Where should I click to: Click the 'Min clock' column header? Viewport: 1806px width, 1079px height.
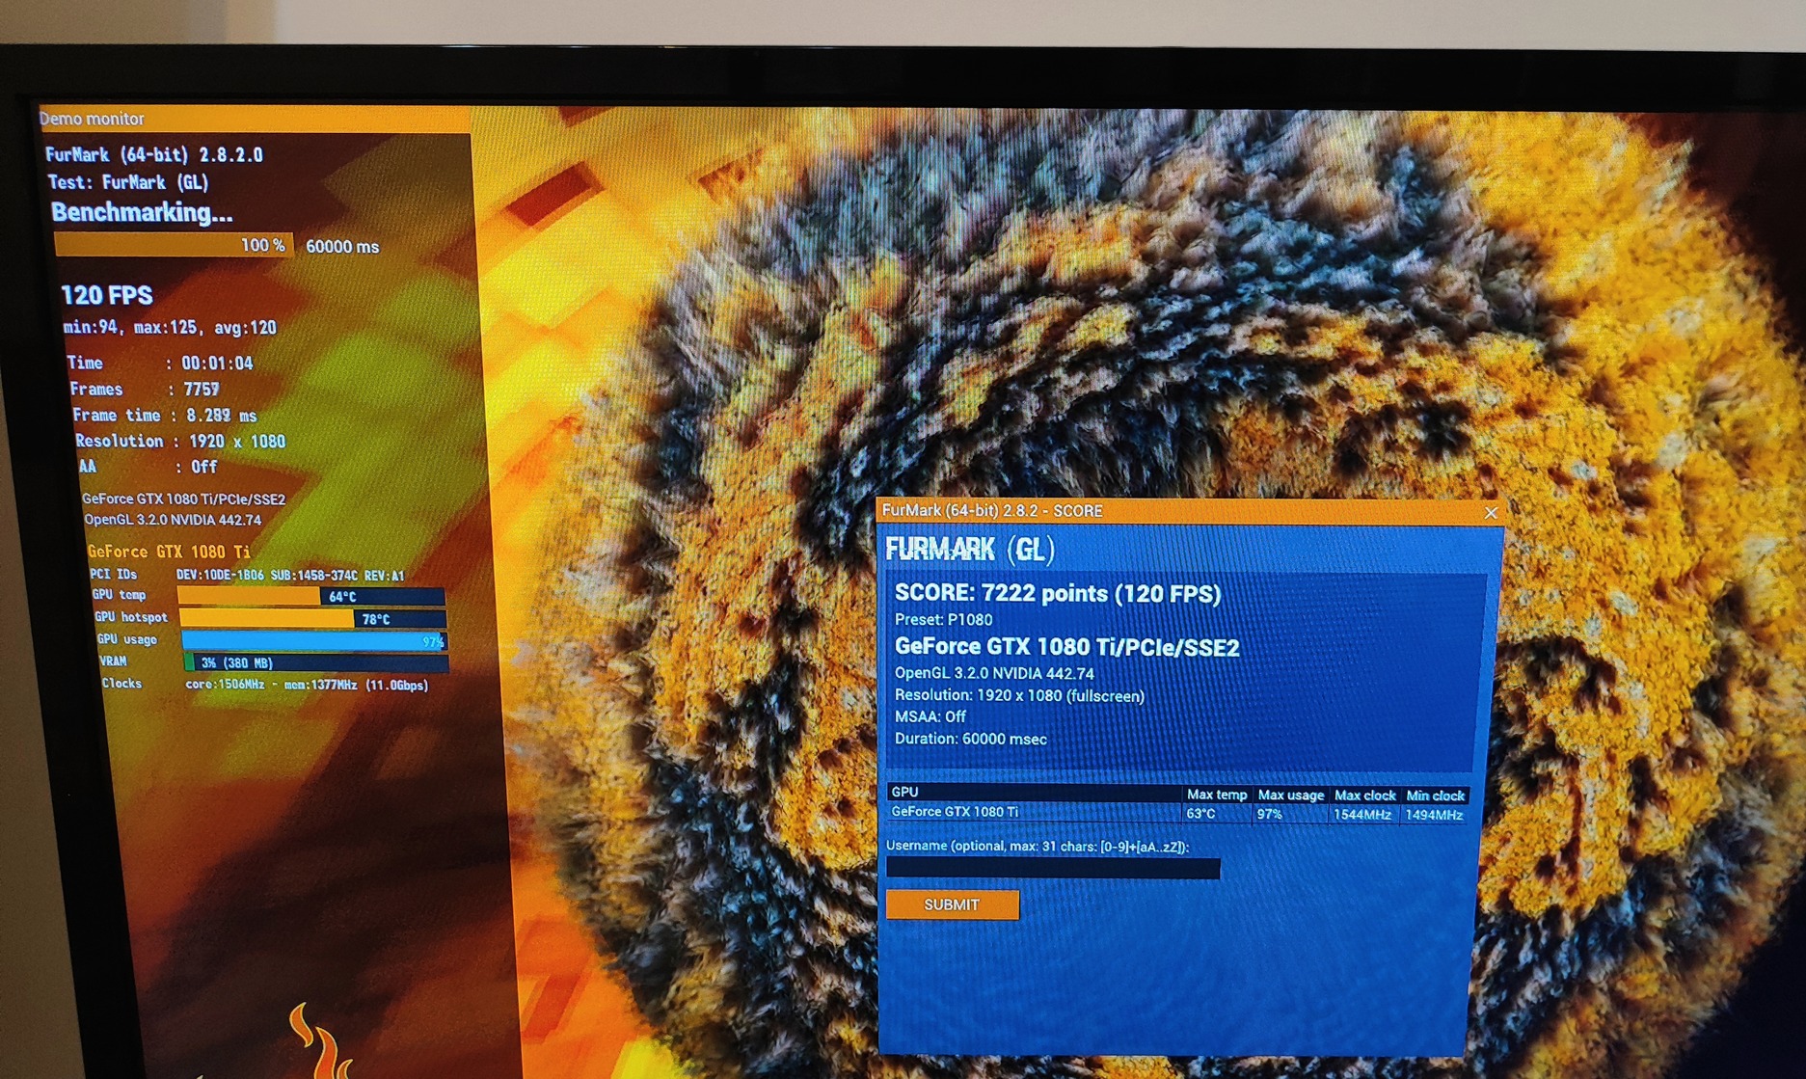click(1435, 796)
